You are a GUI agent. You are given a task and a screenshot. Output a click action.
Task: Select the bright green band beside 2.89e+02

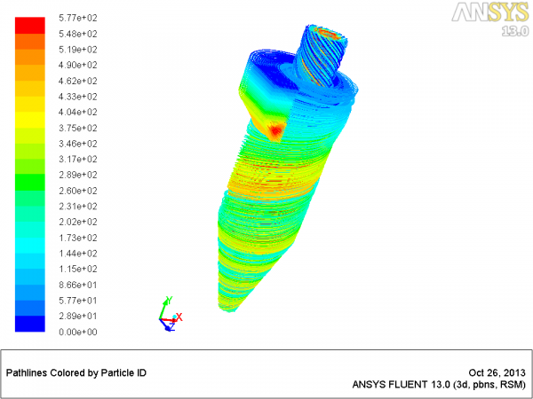pyautogui.click(x=30, y=183)
